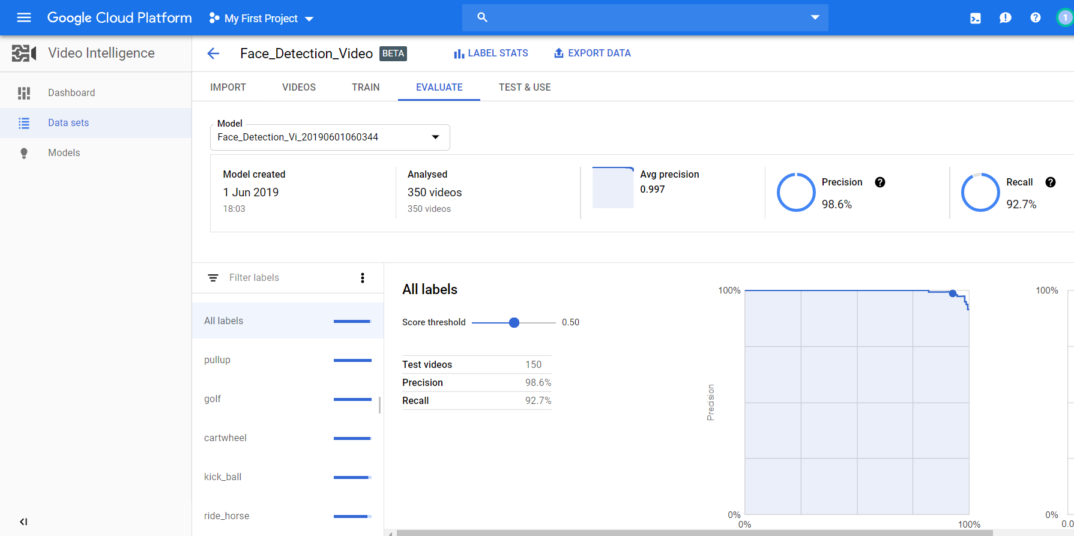Screen dimensions: 1074x536
Task: Activate Cloud Shell icon
Action: point(976,18)
